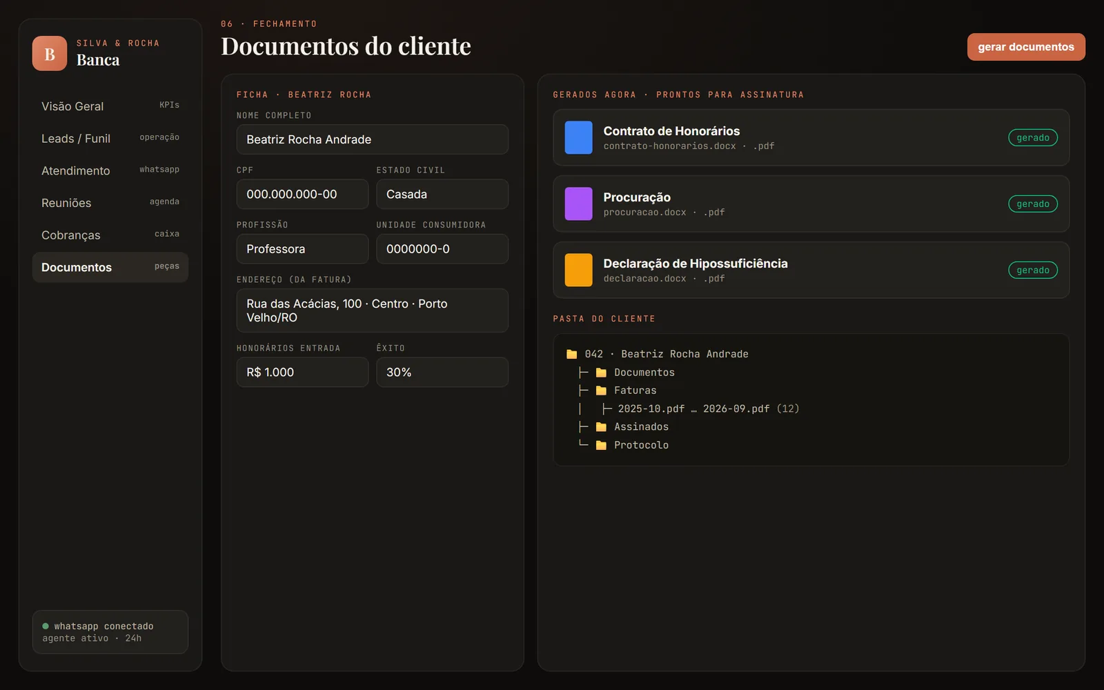
Task: Click the Nome Completo field with Beatriz Rocha Andrade
Action: click(373, 139)
